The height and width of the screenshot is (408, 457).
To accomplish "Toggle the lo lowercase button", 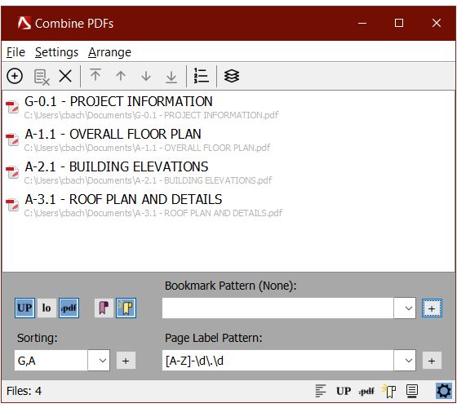I will pyautogui.click(x=47, y=308).
